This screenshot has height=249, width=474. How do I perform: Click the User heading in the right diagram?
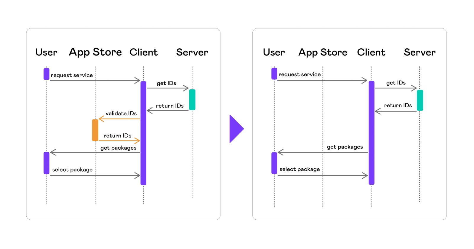[274, 52]
